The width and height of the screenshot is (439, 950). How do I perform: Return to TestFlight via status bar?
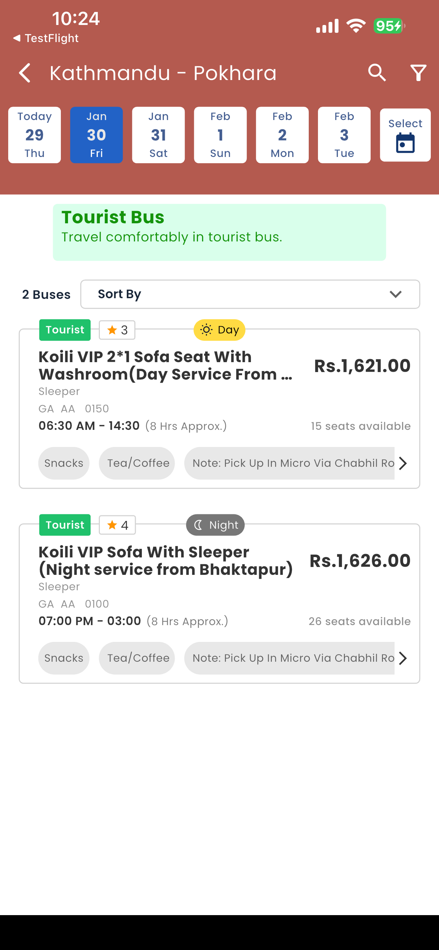(x=46, y=38)
